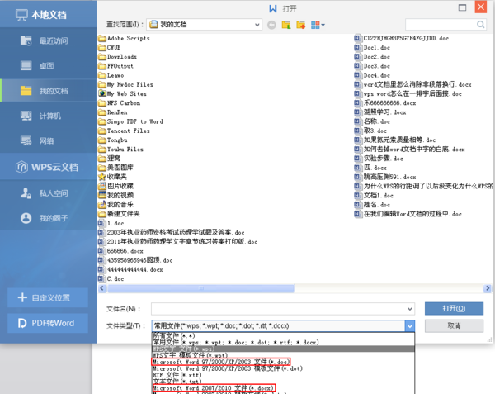Collapse the 文件类型 dropdown arrow
495x394 pixels.
click(410, 325)
